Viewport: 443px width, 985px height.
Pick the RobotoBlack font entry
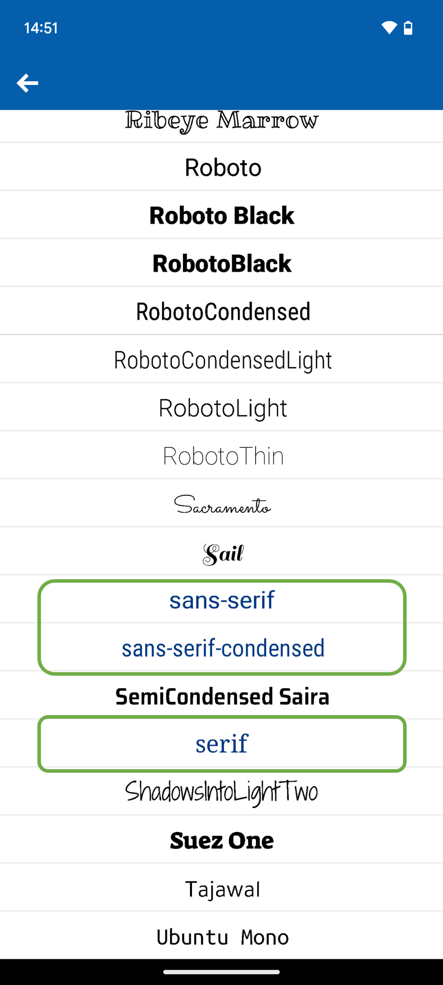point(222,263)
